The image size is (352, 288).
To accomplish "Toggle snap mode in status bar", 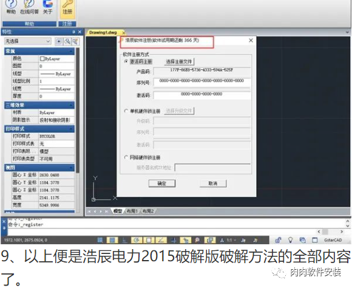I will [x=100, y=240].
